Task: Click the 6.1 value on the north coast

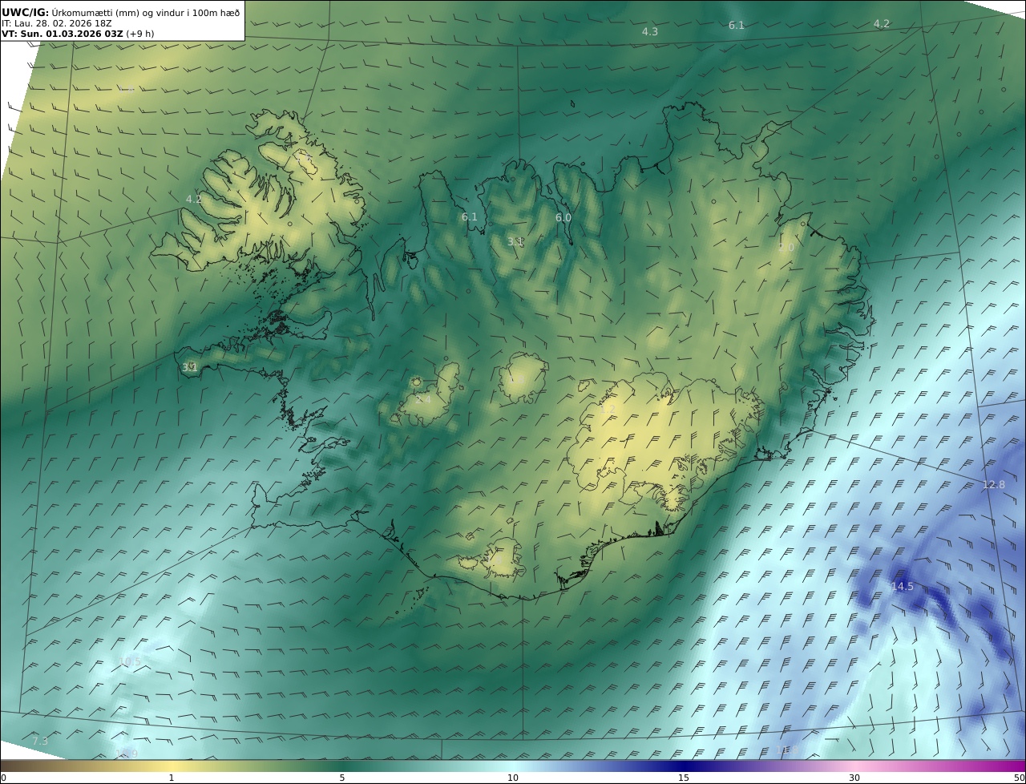Action: [469, 216]
